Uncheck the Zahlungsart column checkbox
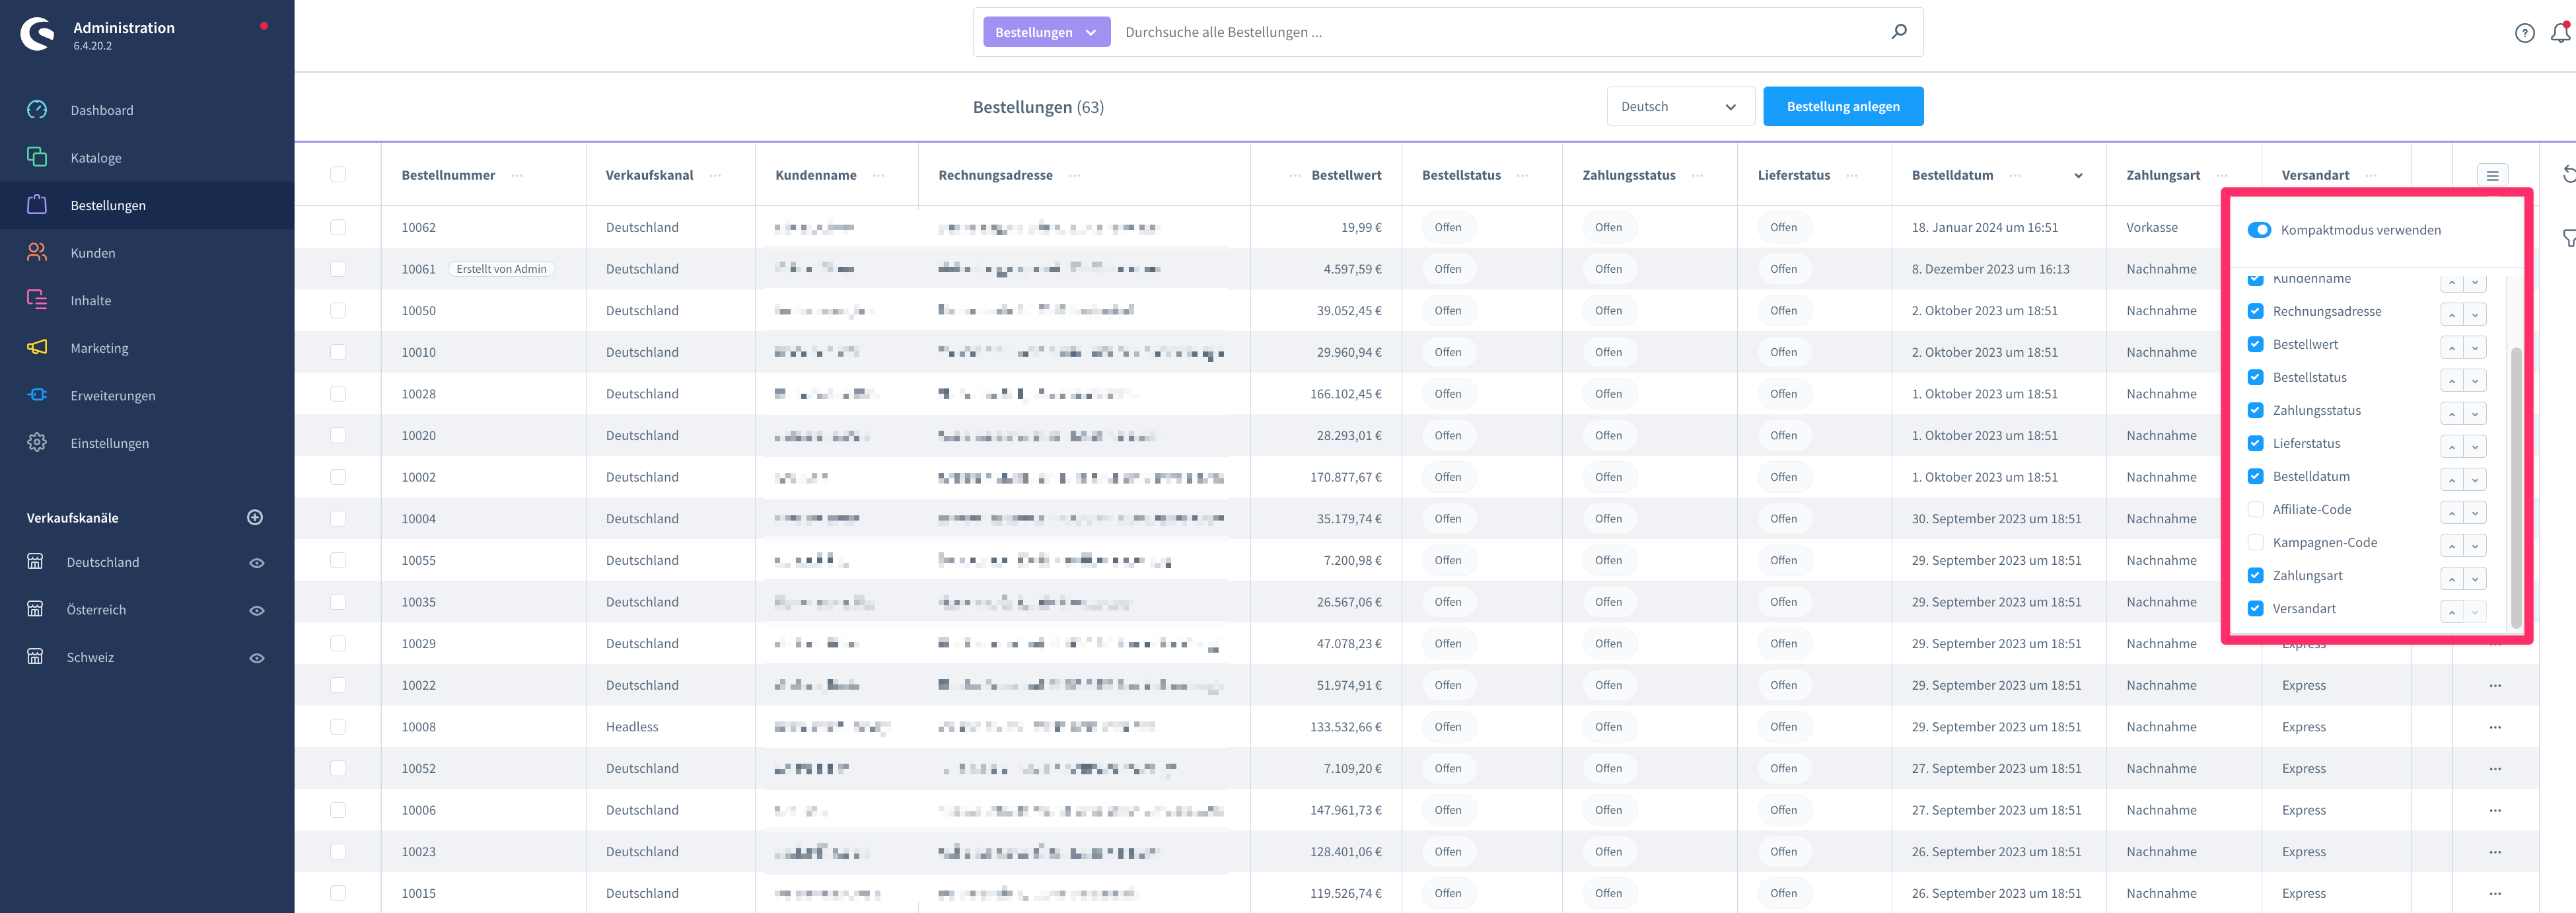Image resolution: width=2576 pixels, height=913 pixels. (x=2255, y=575)
